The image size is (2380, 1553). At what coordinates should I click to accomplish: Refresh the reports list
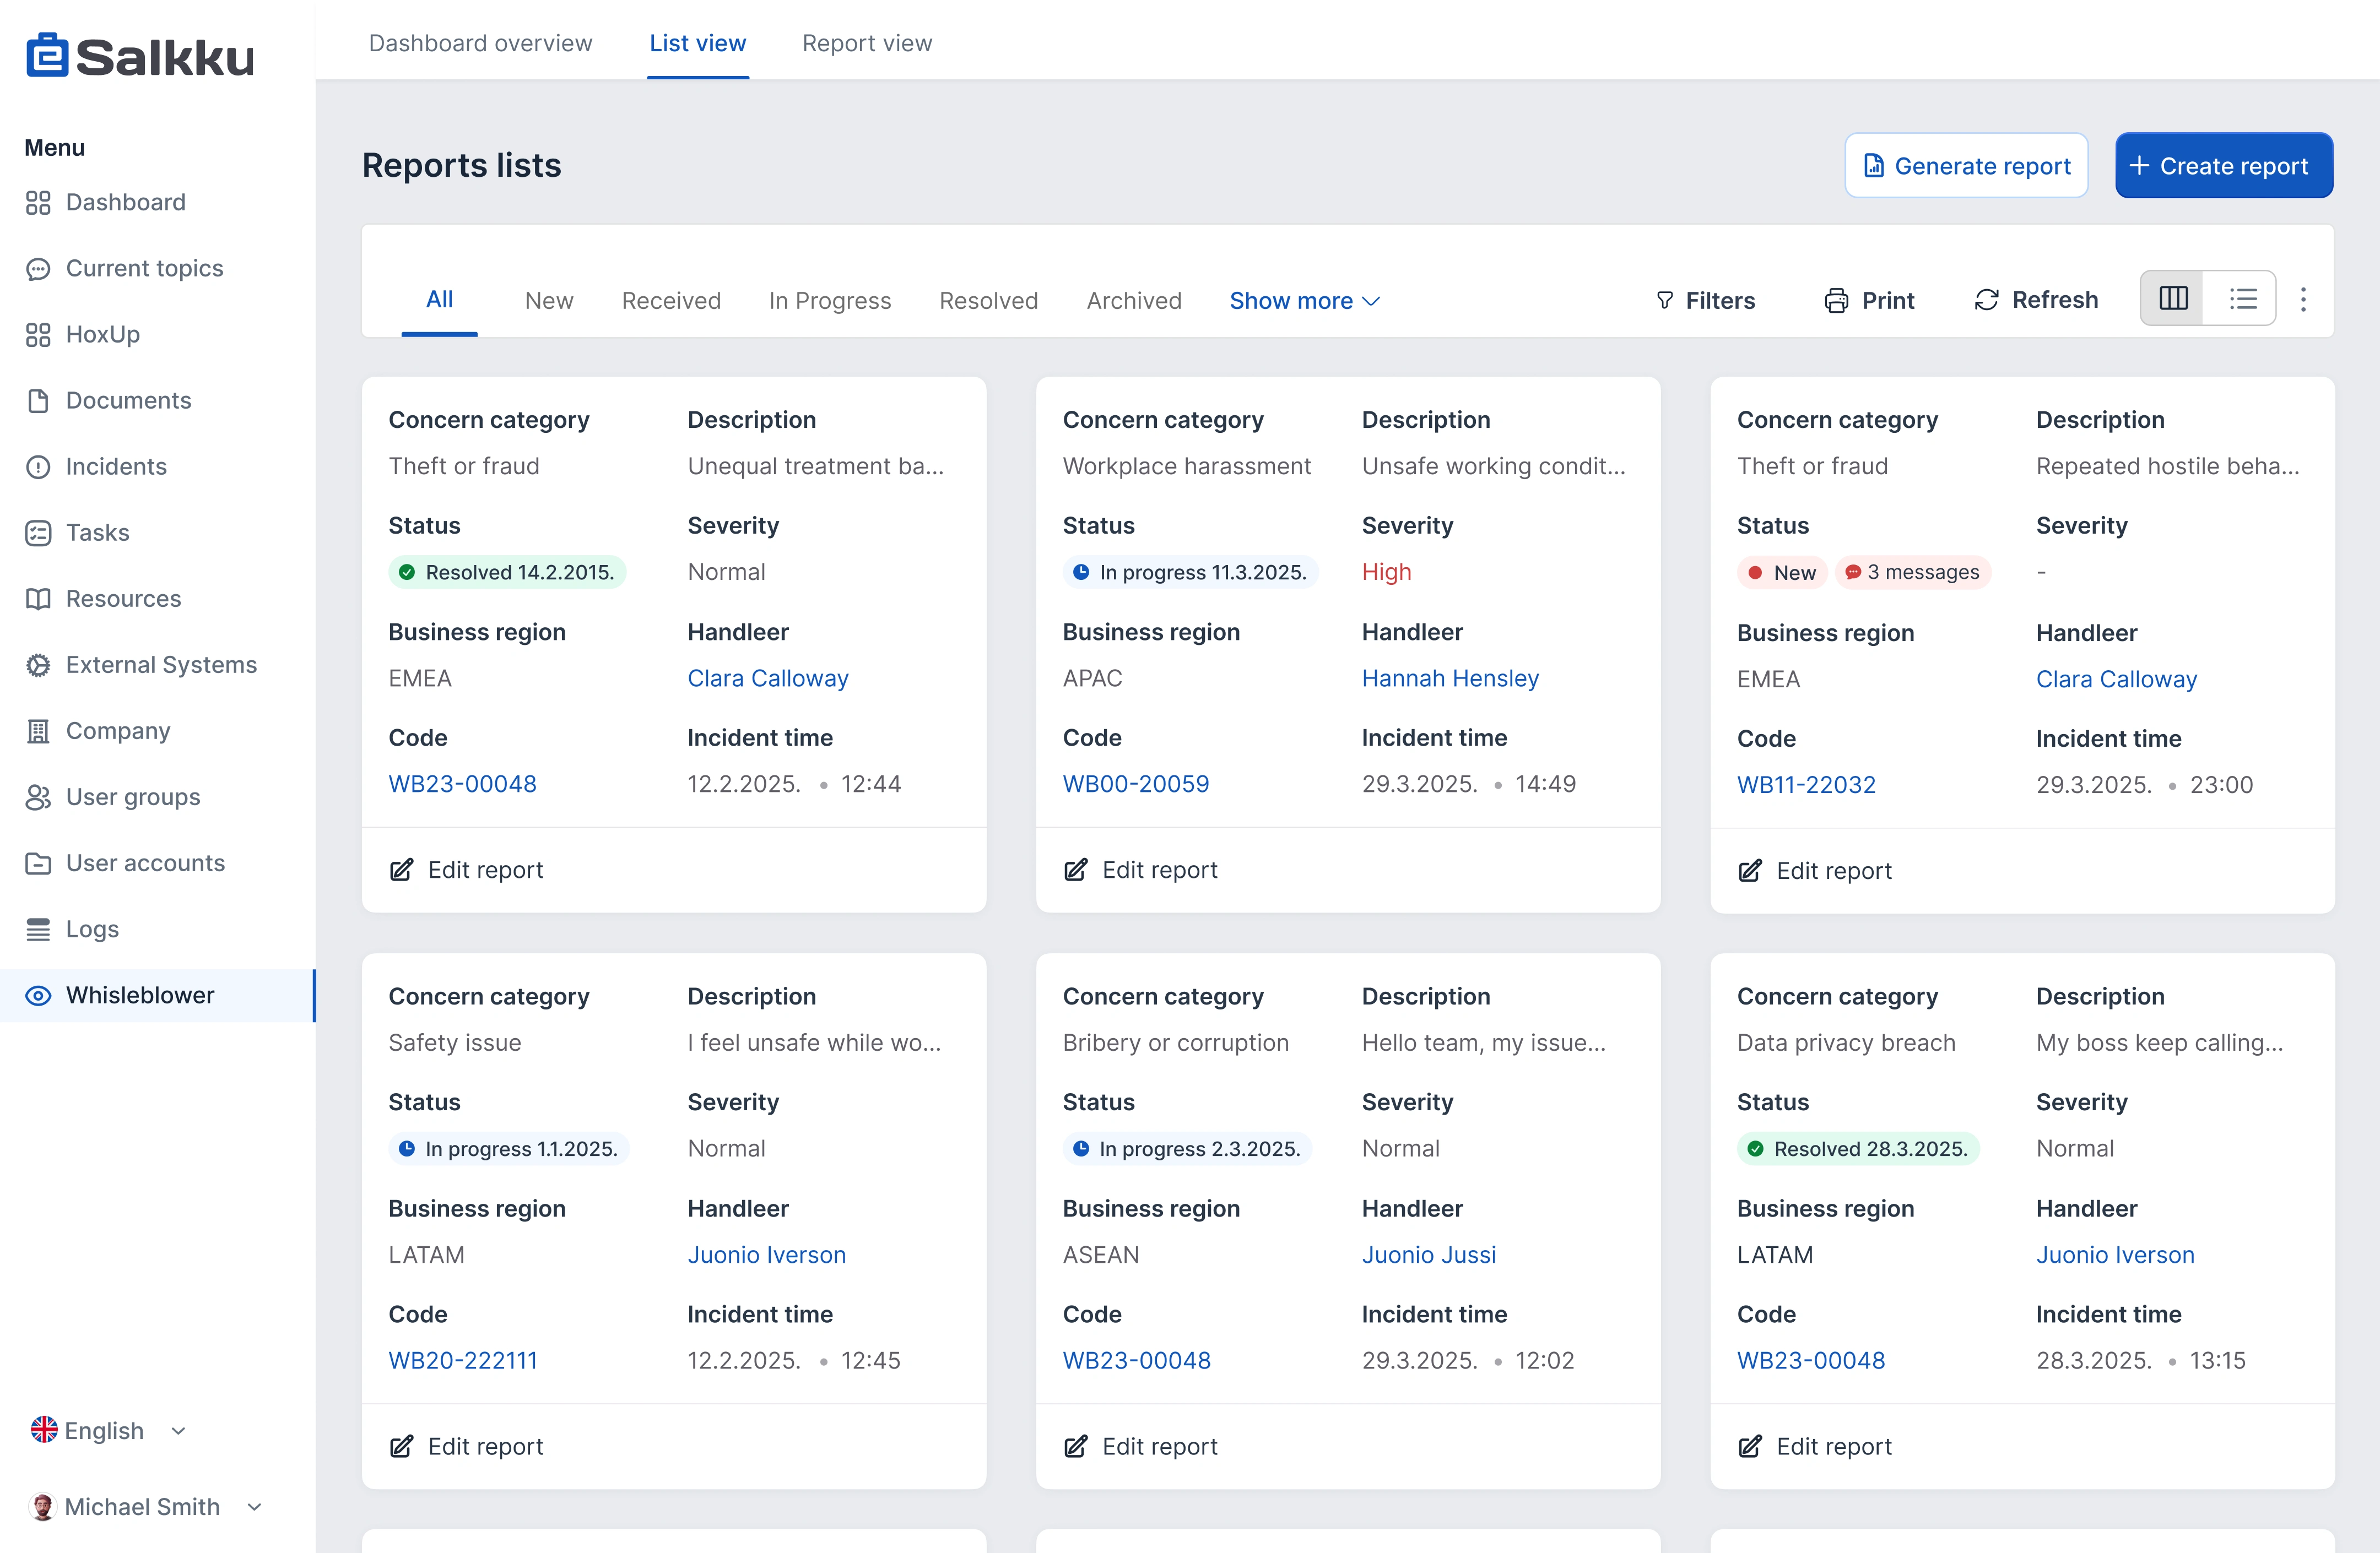[x=2036, y=300]
